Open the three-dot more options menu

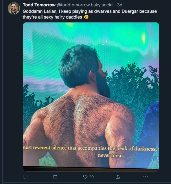click(146, 177)
